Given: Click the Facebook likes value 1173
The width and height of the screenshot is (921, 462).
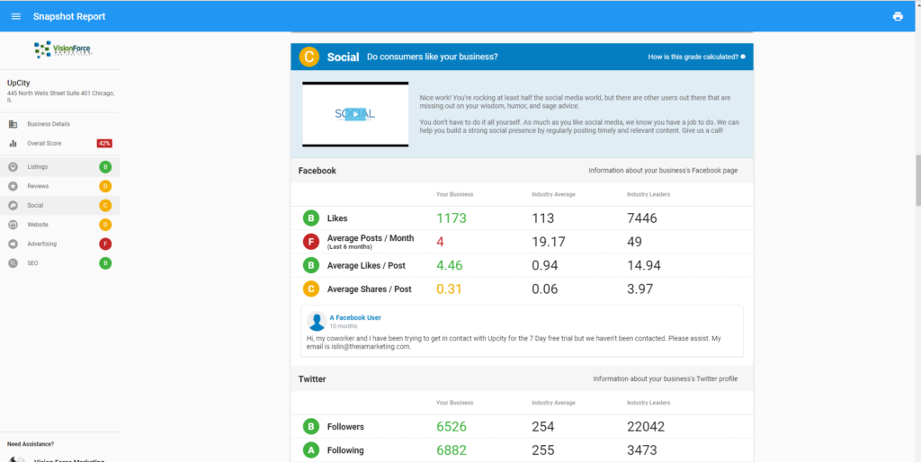Looking at the screenshot, I should click(452, 218).
